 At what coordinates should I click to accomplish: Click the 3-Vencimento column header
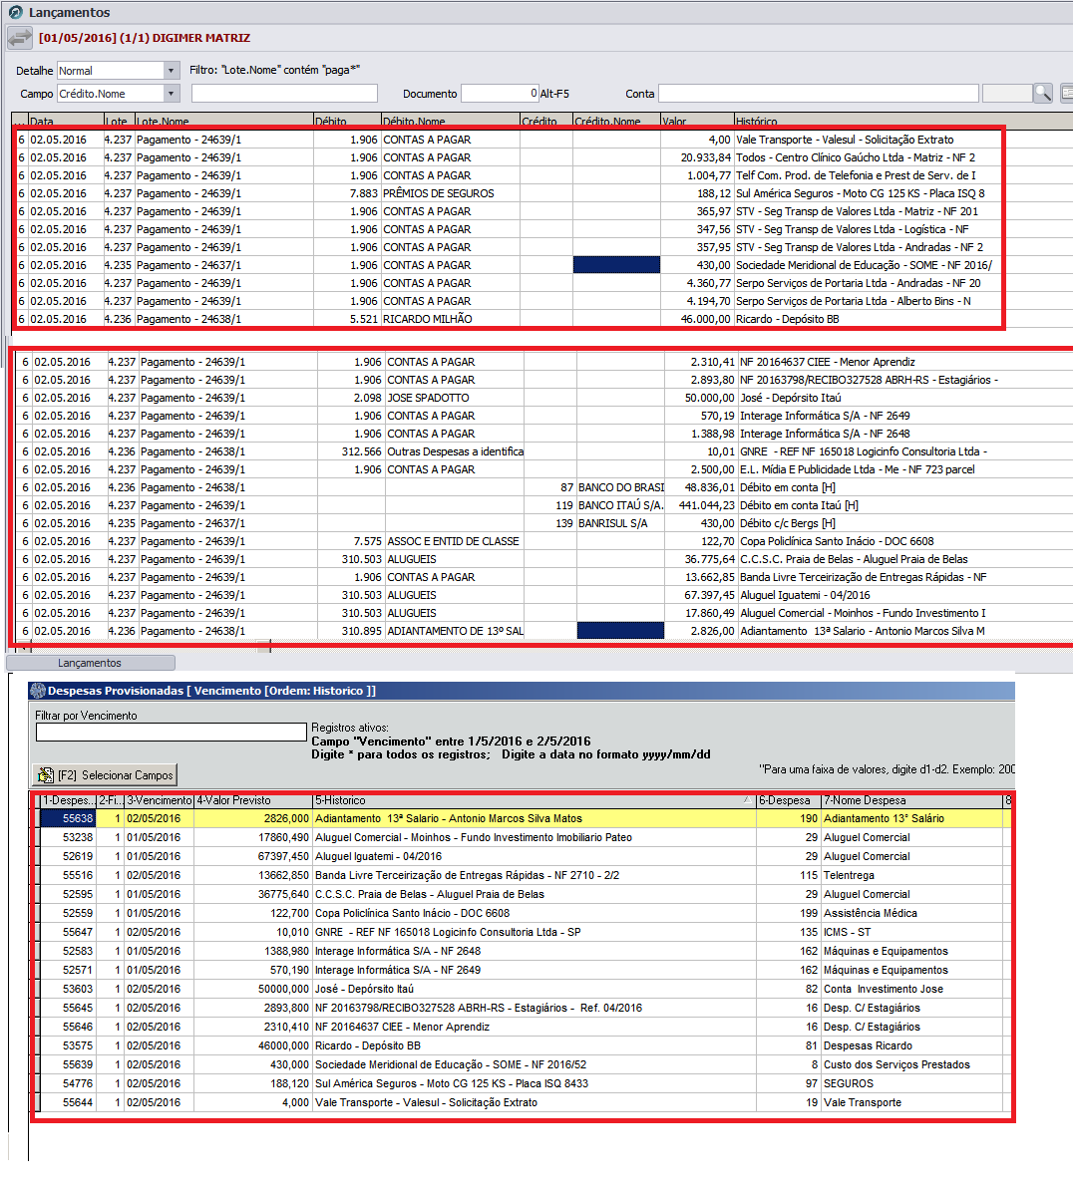(x=160, y=800)
